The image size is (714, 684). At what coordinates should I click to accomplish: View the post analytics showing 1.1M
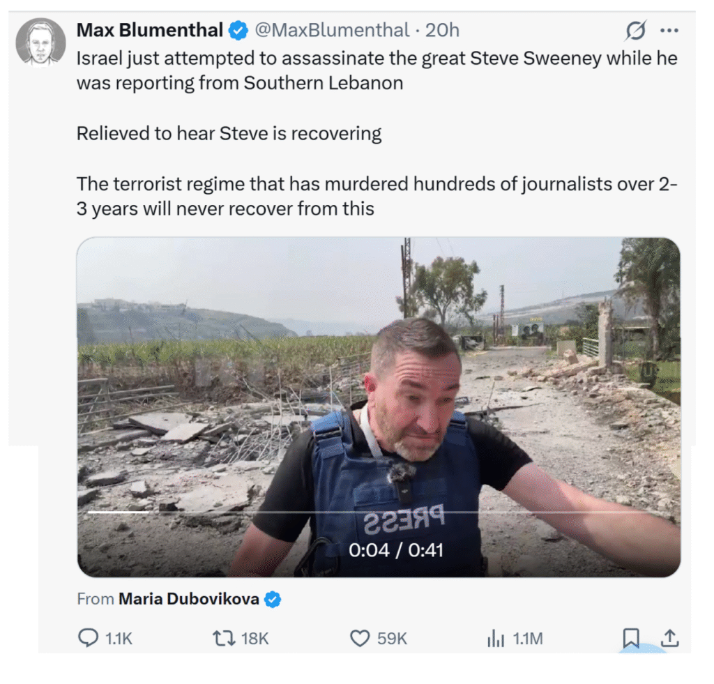495,638
